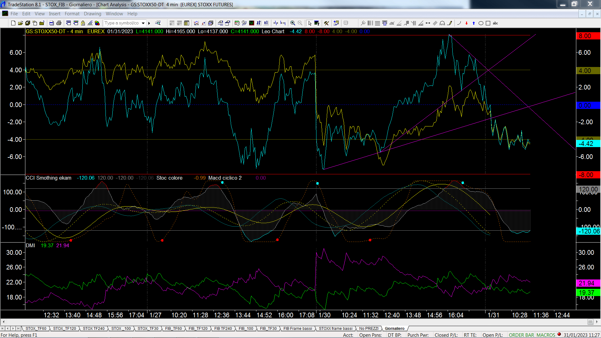Open the Edit menu
The image size is (601, 338).
(x=26, y=14)
